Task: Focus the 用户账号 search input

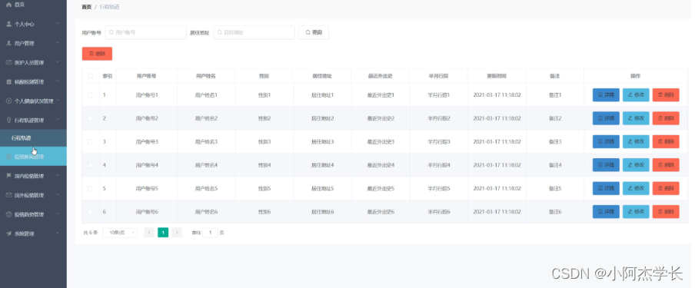Action: click(x=146, y=32)
